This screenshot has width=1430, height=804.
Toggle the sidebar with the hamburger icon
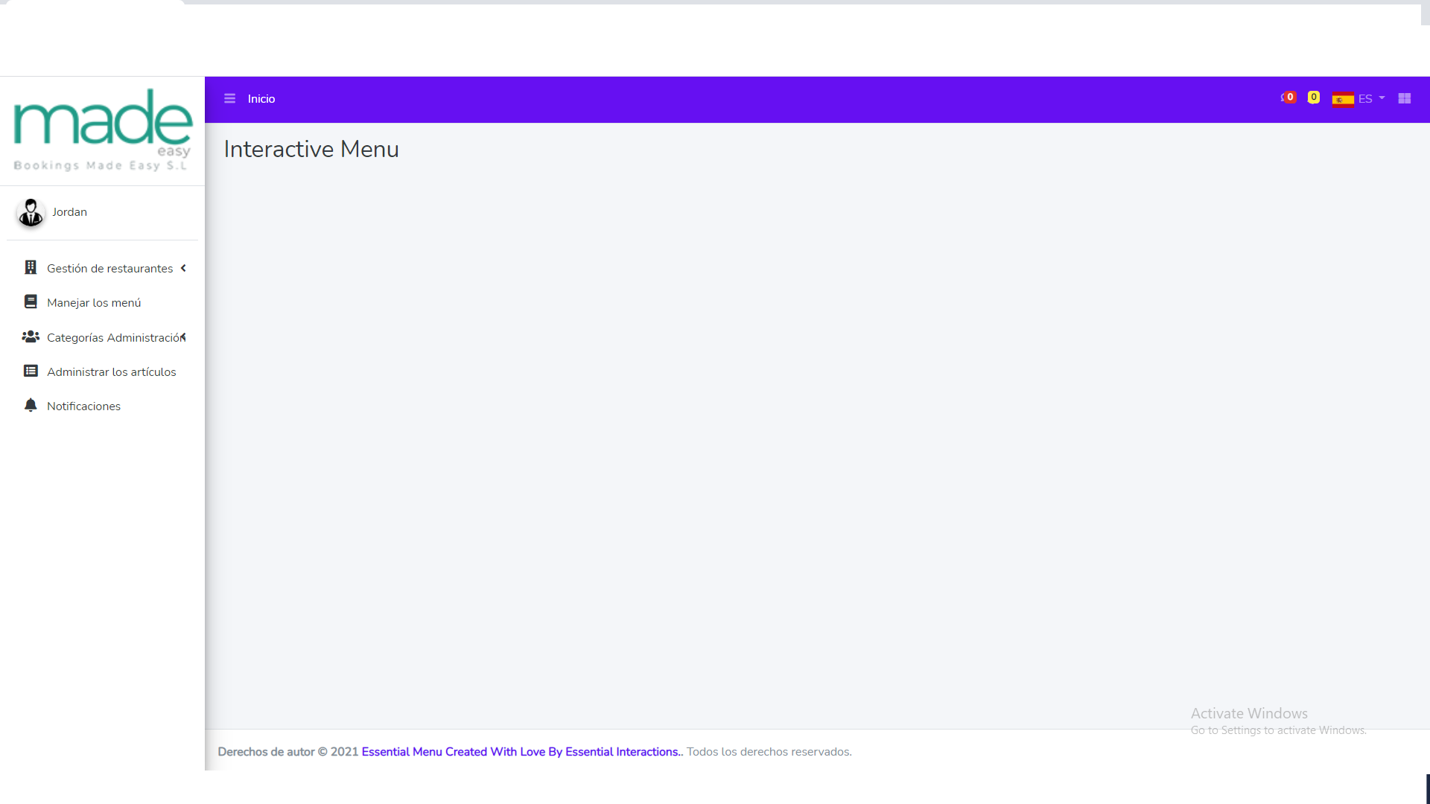(229, 98)
